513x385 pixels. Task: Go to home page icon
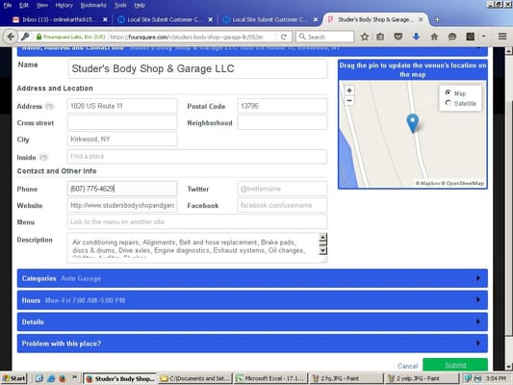[434, 37]
